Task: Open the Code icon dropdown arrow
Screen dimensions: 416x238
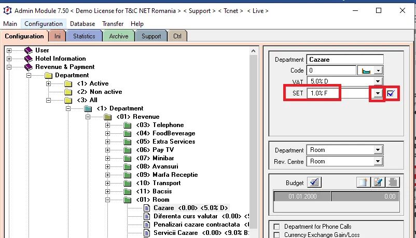Action: pyautogui.click(x=378, y=71)
